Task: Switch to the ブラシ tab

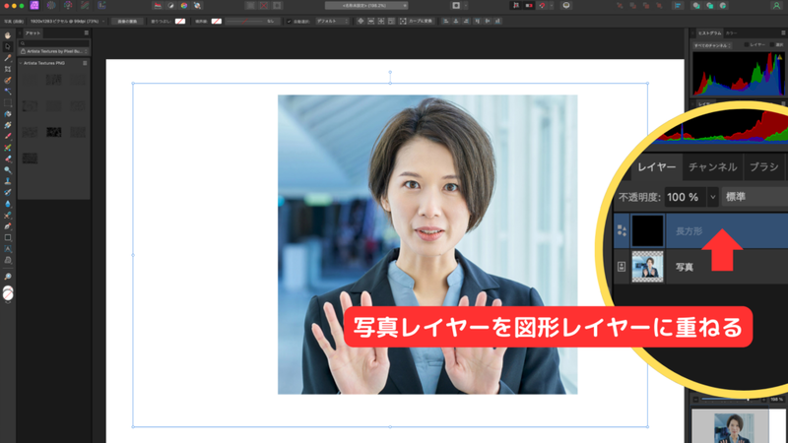Action: coord(764,166)
